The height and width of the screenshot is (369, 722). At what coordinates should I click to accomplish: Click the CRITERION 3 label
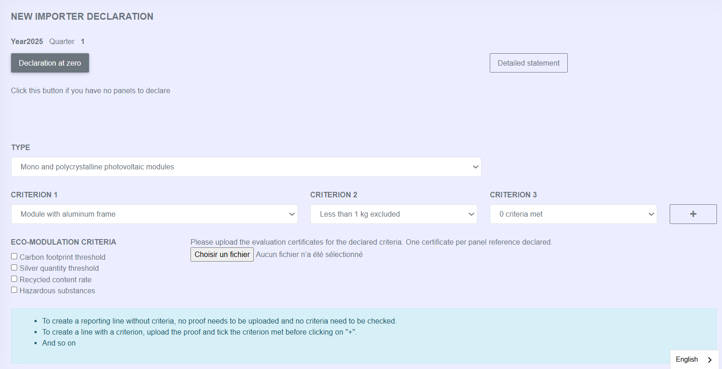[x=513, y=195]
